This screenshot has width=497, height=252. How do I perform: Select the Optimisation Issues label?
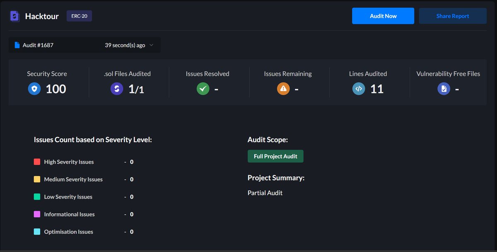tap(69, 231)
